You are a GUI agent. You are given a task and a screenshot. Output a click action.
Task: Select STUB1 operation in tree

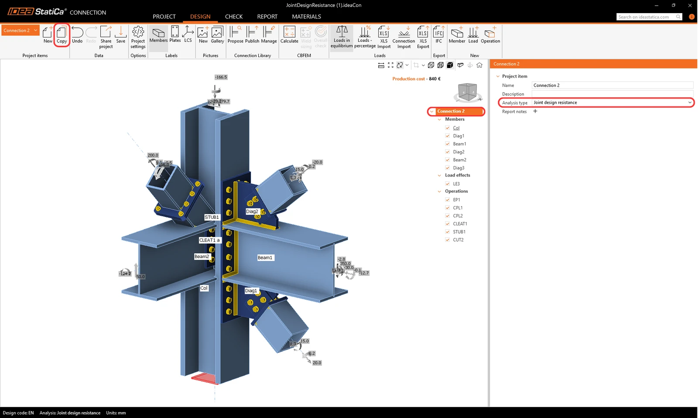[459, 232]
